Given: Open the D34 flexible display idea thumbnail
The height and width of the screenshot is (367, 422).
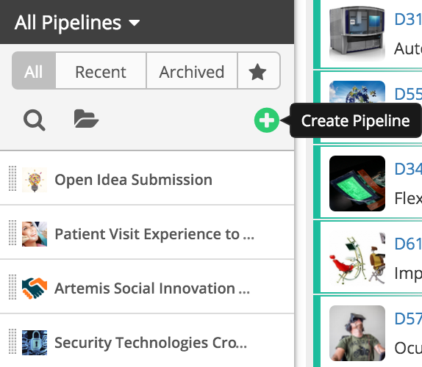Looking at the screenshot, I should click(x=357, y=183).
